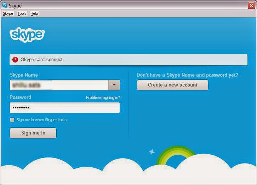Click the Skype logo

[27, 35]
